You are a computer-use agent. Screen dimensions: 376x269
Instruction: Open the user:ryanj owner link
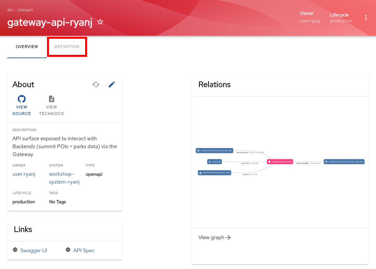coord(24,174)
